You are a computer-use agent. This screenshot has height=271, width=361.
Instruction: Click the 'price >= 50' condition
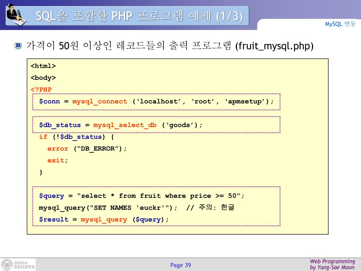pyautogui.click(x=213, y=196)
